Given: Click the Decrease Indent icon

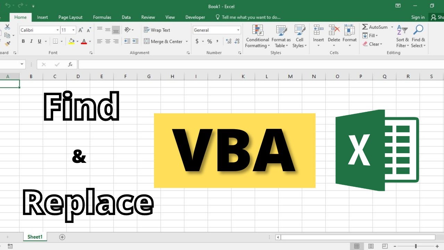Looking at the screenshot, I should click(x=127, y=41).
